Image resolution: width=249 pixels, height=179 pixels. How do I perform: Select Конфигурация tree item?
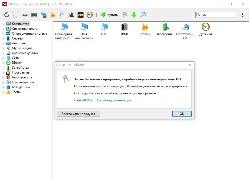(x=23, y=82)
